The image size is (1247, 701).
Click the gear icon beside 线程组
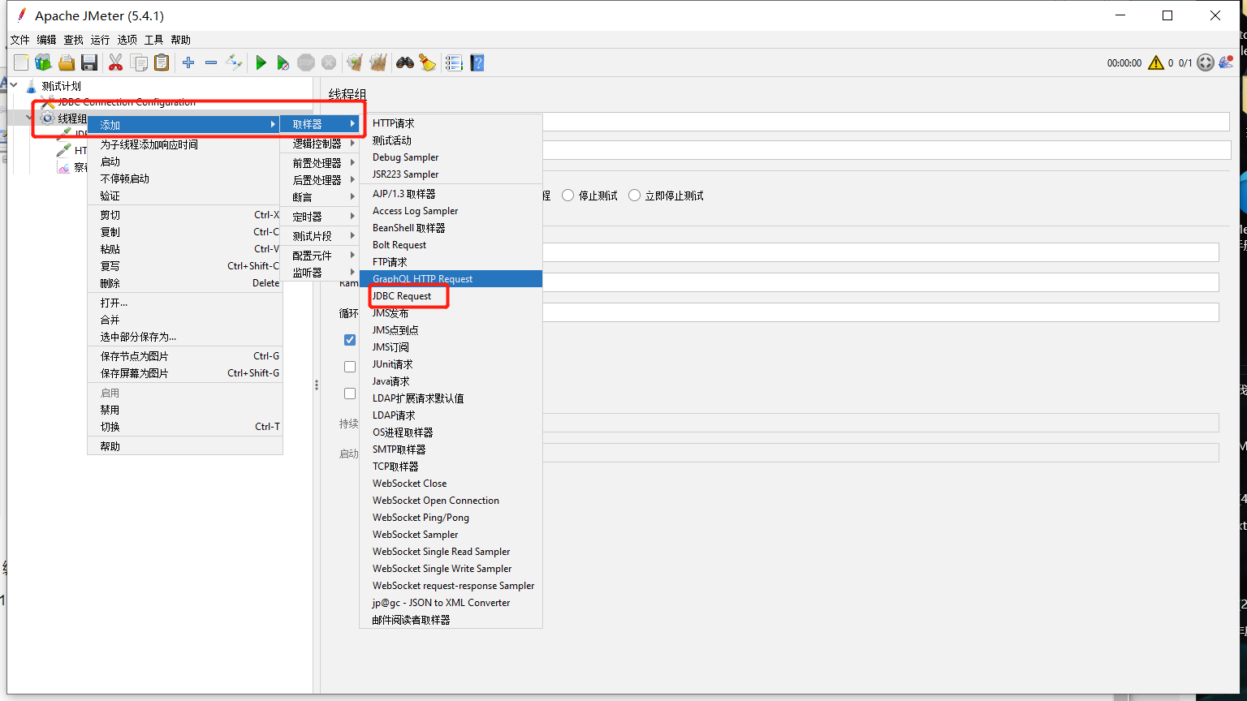coord(48,118)
